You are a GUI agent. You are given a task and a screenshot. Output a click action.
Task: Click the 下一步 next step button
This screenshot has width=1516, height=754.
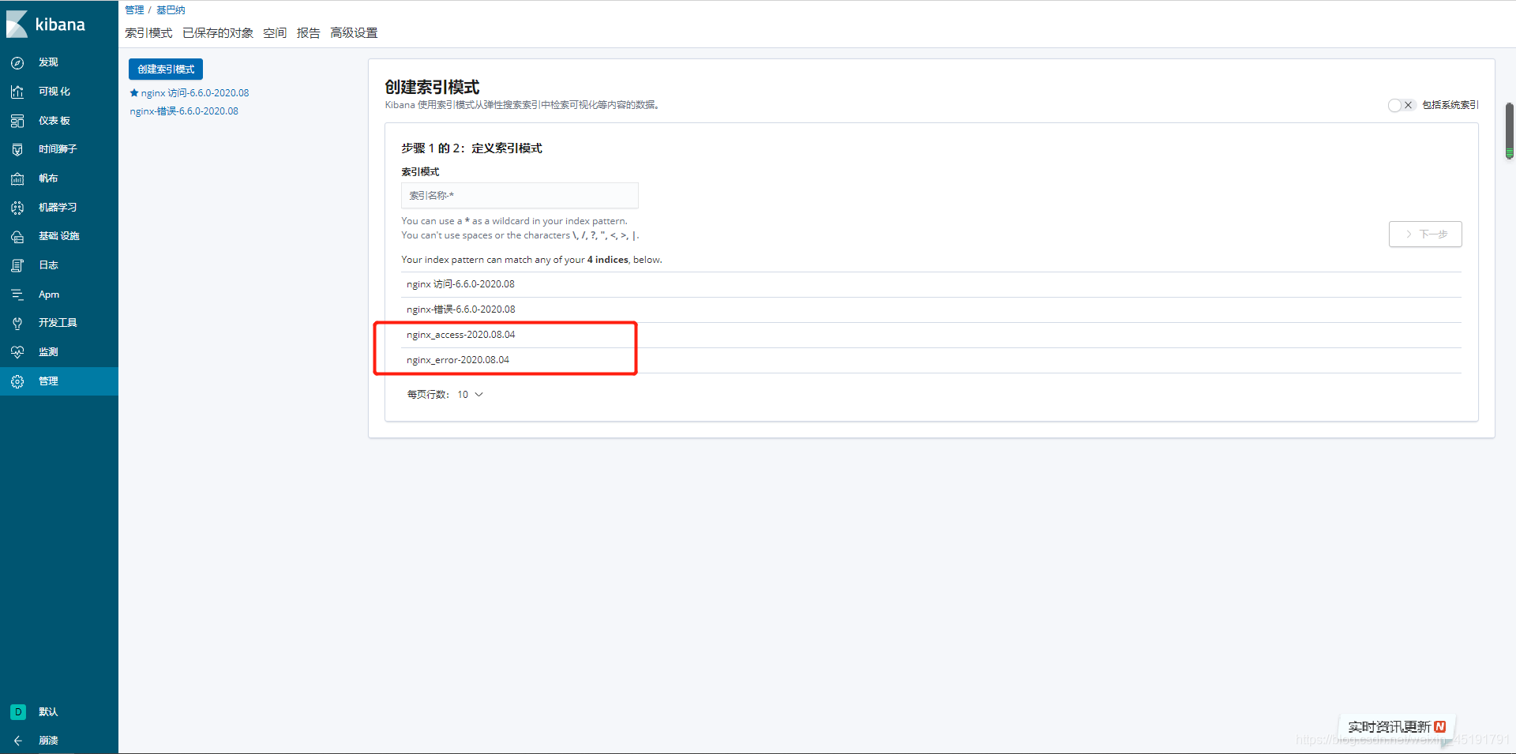point(1425,234)
